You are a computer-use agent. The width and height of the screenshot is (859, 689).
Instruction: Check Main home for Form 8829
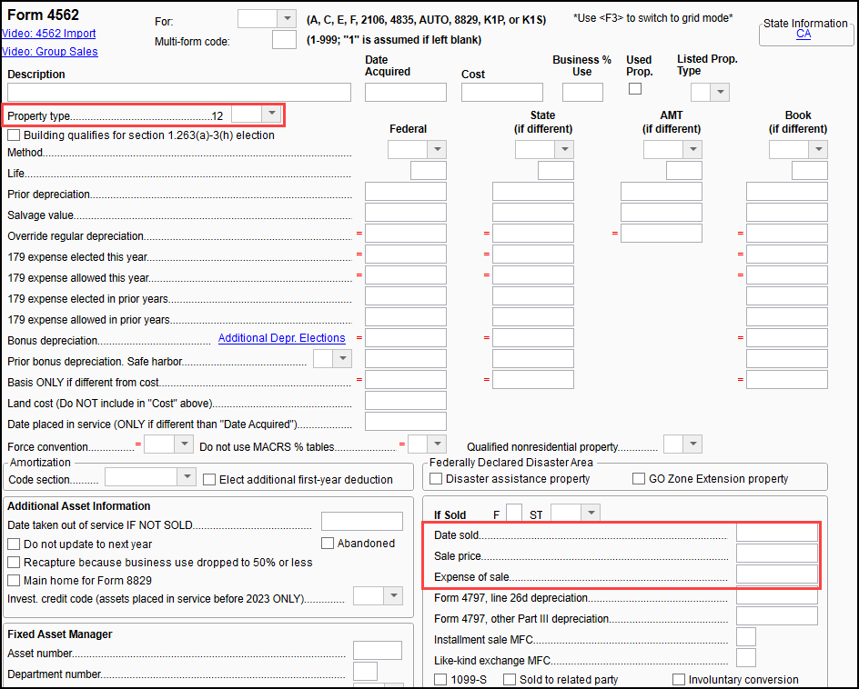[14, 581]
